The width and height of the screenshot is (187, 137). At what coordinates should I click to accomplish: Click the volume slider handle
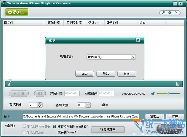click(168, 94)
